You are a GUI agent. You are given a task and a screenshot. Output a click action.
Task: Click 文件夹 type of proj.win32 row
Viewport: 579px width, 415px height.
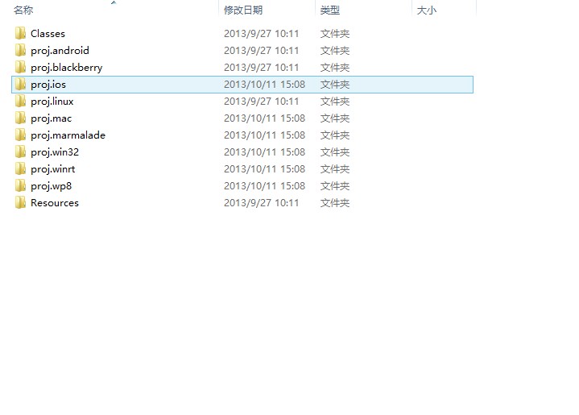[335, 152]
